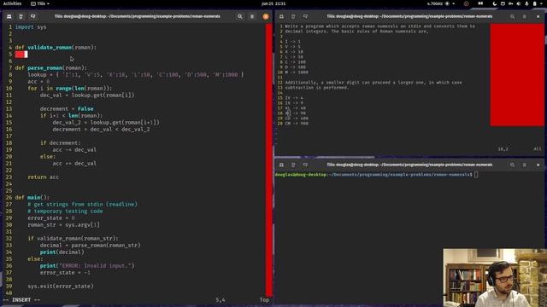Click 'def validate_roman(roman):' line in Vim
Viewport: 547px width, 307px height.
pos(56,48)
